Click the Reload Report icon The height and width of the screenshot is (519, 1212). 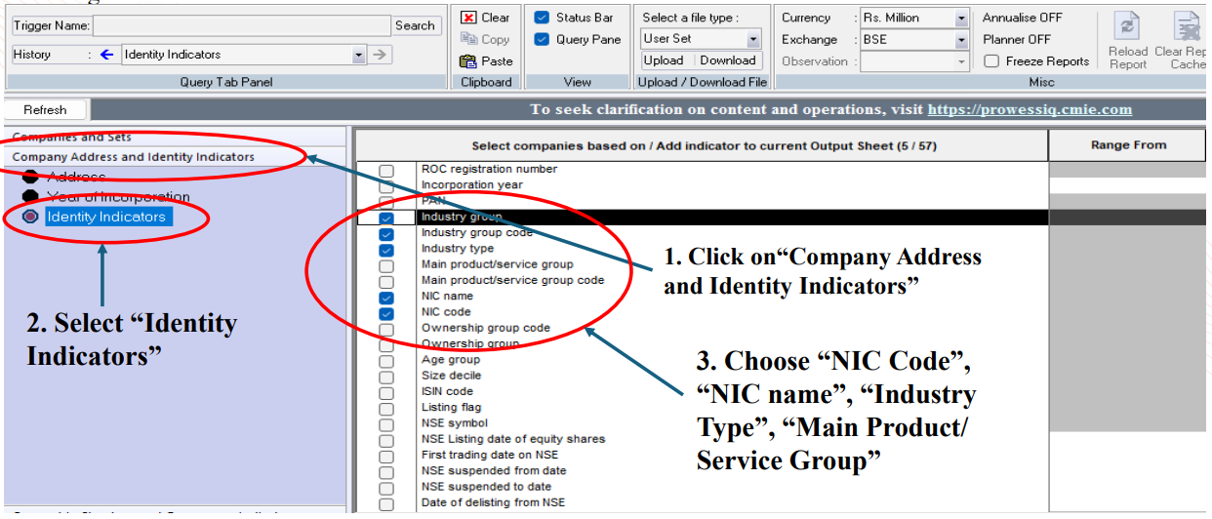pyautogui.click(x=1128, y=26)
